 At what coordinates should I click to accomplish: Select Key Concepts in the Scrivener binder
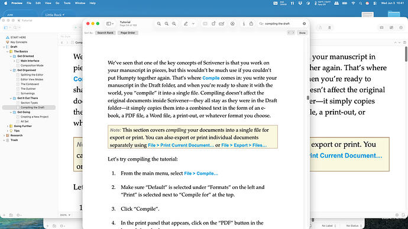pyautogui.click(x=19, y=42)
